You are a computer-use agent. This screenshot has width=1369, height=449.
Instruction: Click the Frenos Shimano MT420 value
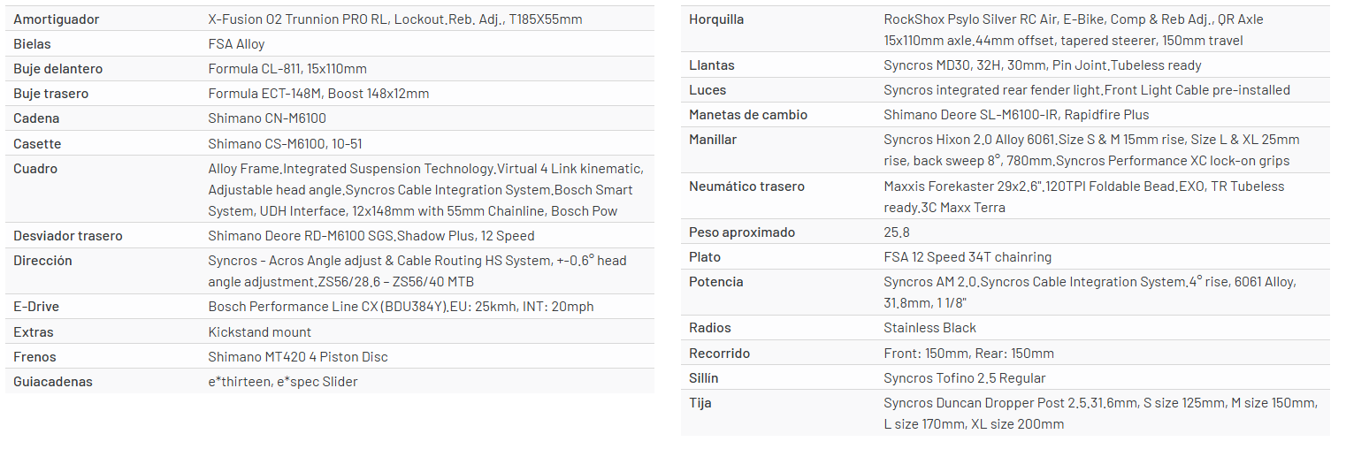click(x=298, y=357)
